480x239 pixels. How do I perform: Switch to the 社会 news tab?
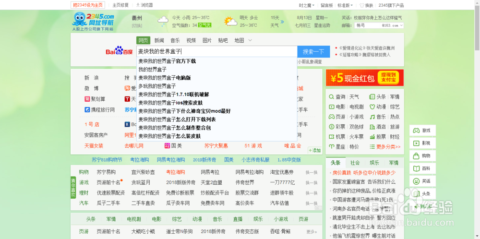point(355,163)
